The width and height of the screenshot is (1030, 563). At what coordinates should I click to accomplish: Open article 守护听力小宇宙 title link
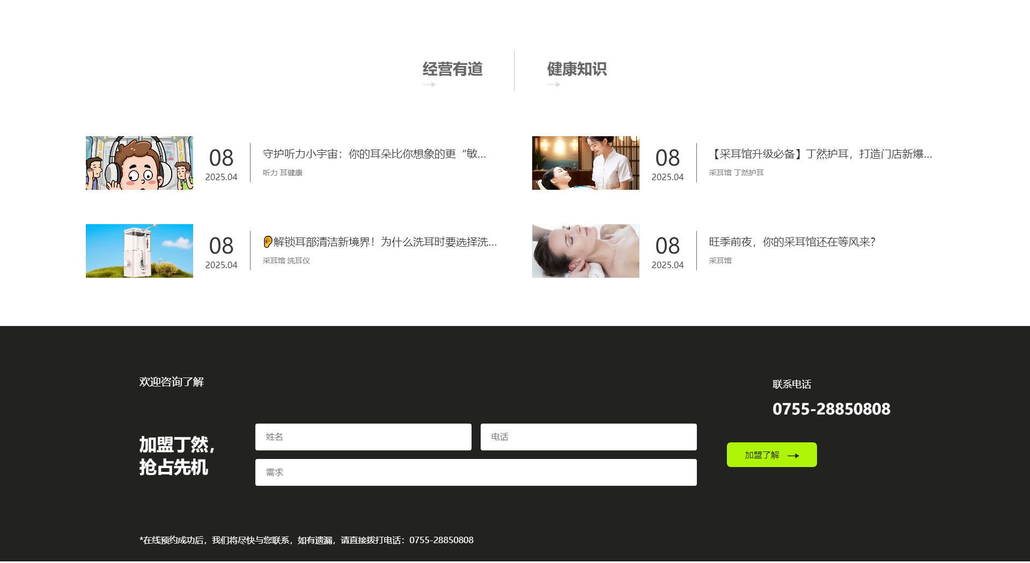(374, 154)
